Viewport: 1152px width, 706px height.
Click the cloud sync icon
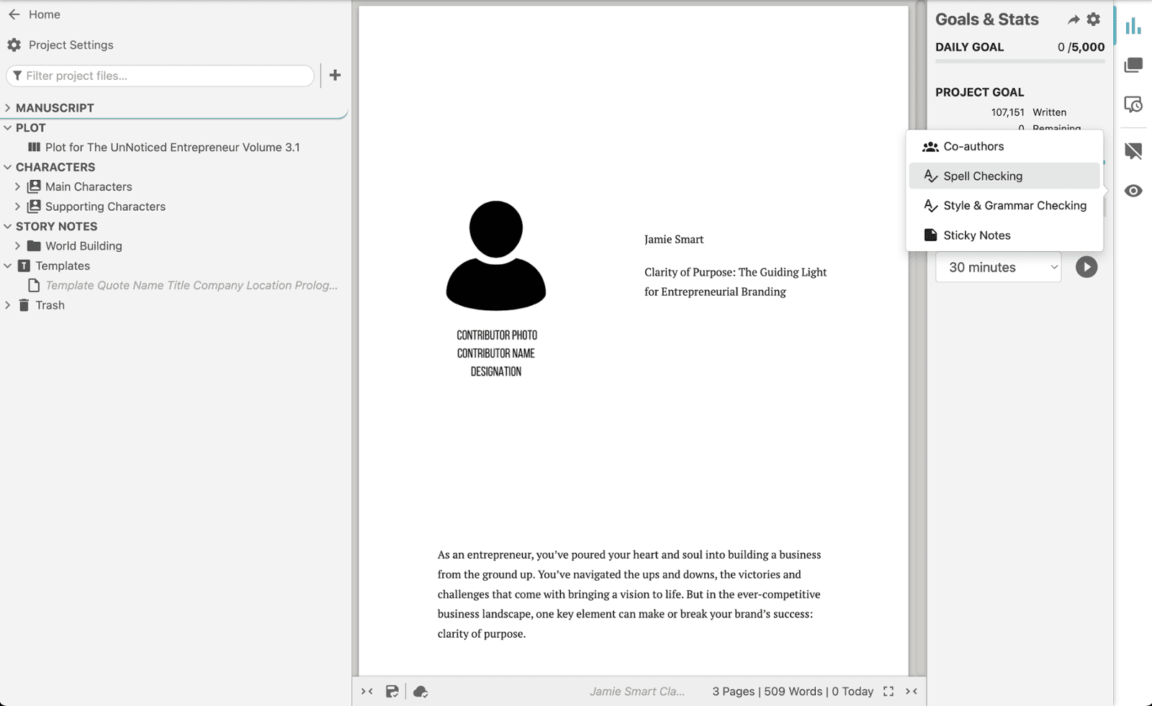tap(420, 692)
